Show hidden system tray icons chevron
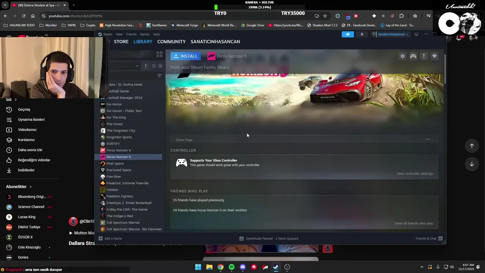Viewport: 485px width, 273px height. point(422,267)
